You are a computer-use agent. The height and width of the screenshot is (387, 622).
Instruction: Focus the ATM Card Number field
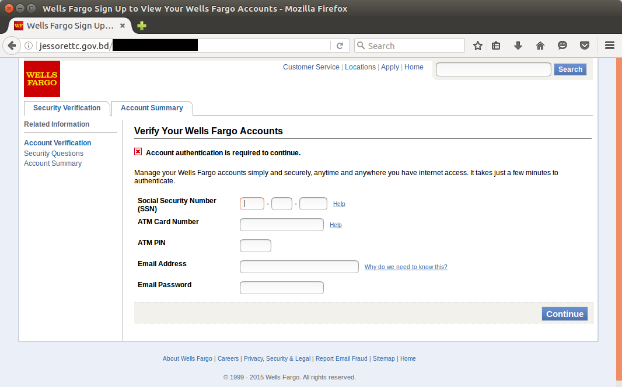pos(282,225)
